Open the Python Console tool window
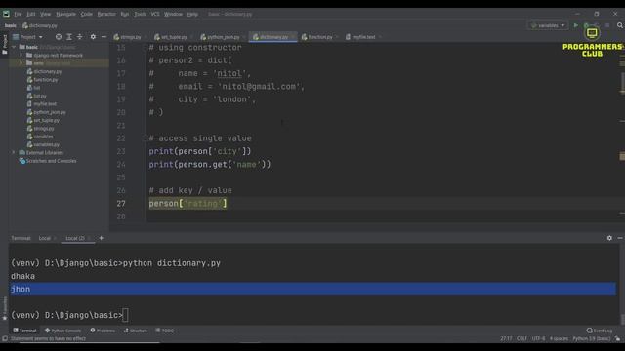The height and width of the screenshot is (351, 625). (x=62, y=331)
